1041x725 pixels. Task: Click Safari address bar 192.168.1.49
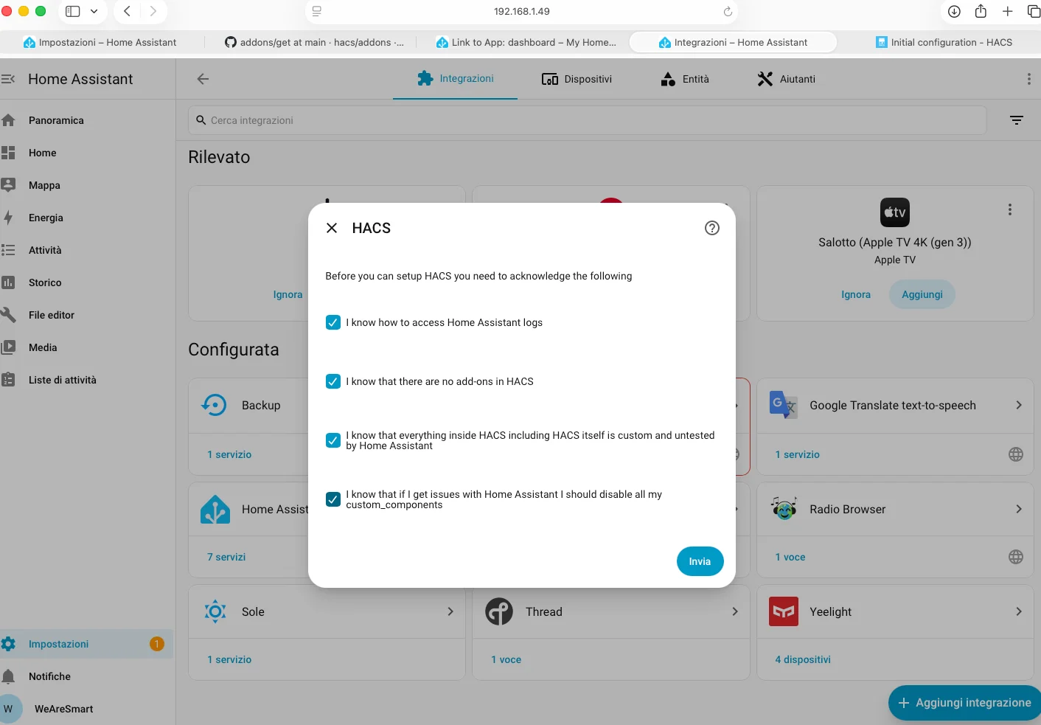(x=522, y=11)
